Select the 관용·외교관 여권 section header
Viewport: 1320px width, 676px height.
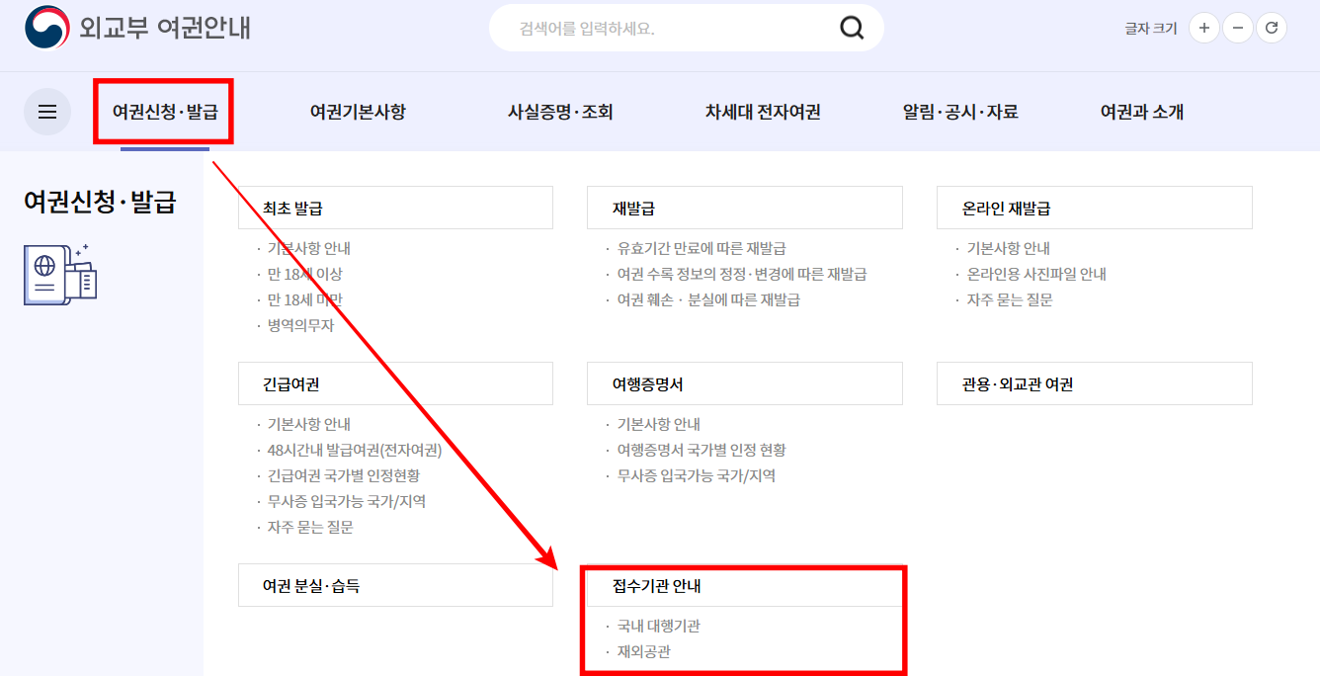click(1095, 383)
